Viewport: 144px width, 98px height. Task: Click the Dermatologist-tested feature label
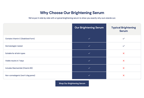[14, 46]
